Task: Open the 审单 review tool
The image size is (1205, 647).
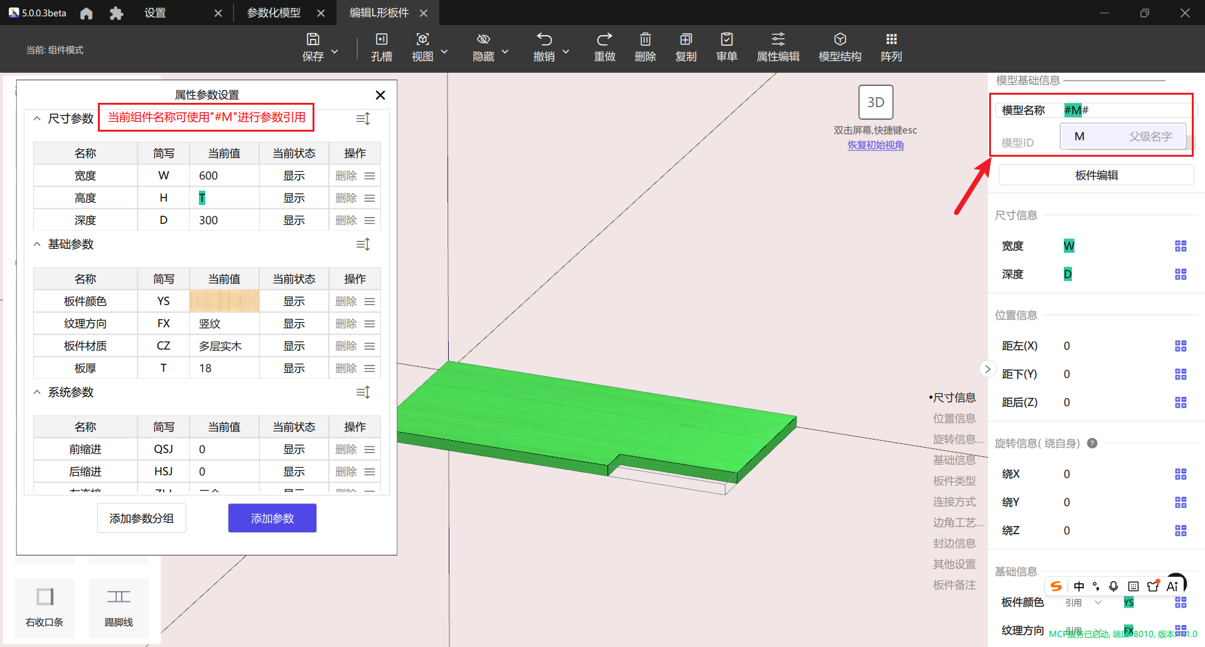Action: pyautogui.click(x=727, y=48)
